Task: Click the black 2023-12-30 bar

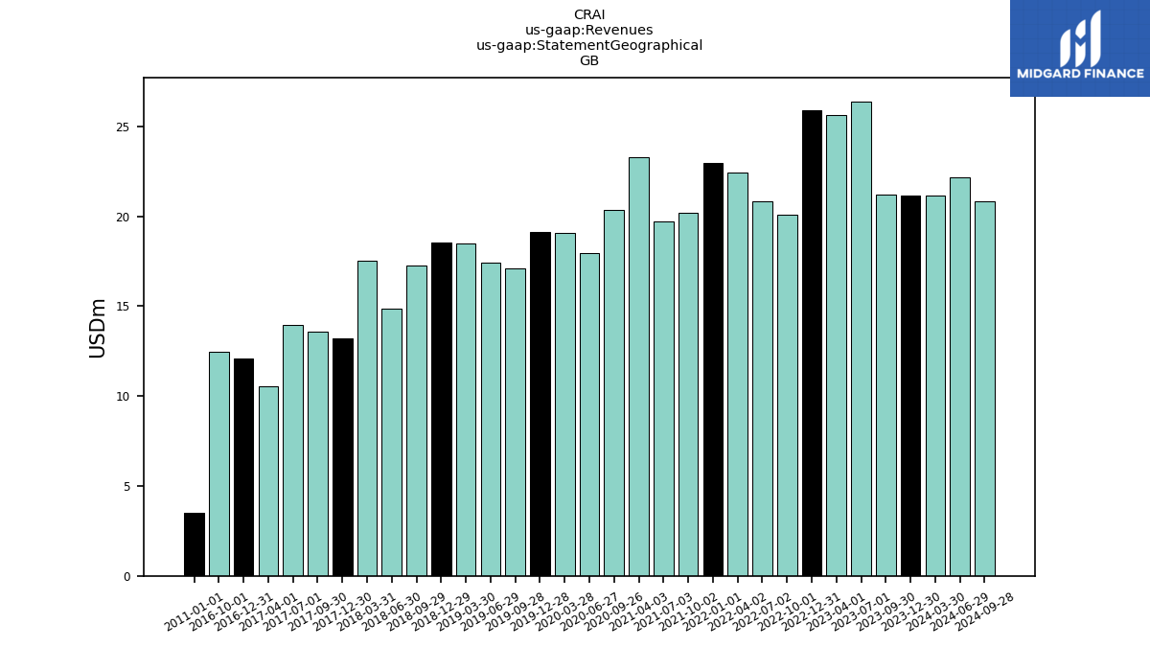Action: 910,386
